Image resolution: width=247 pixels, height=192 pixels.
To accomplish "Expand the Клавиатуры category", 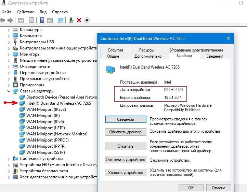I will point(9,30).
